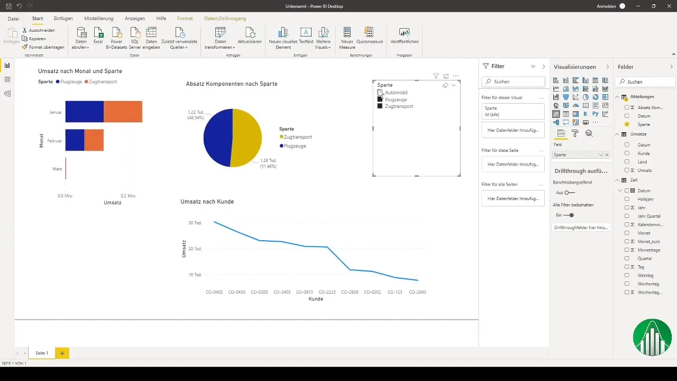Uncheck Zugtransport in the Sparte slicer

coord(380,106)
